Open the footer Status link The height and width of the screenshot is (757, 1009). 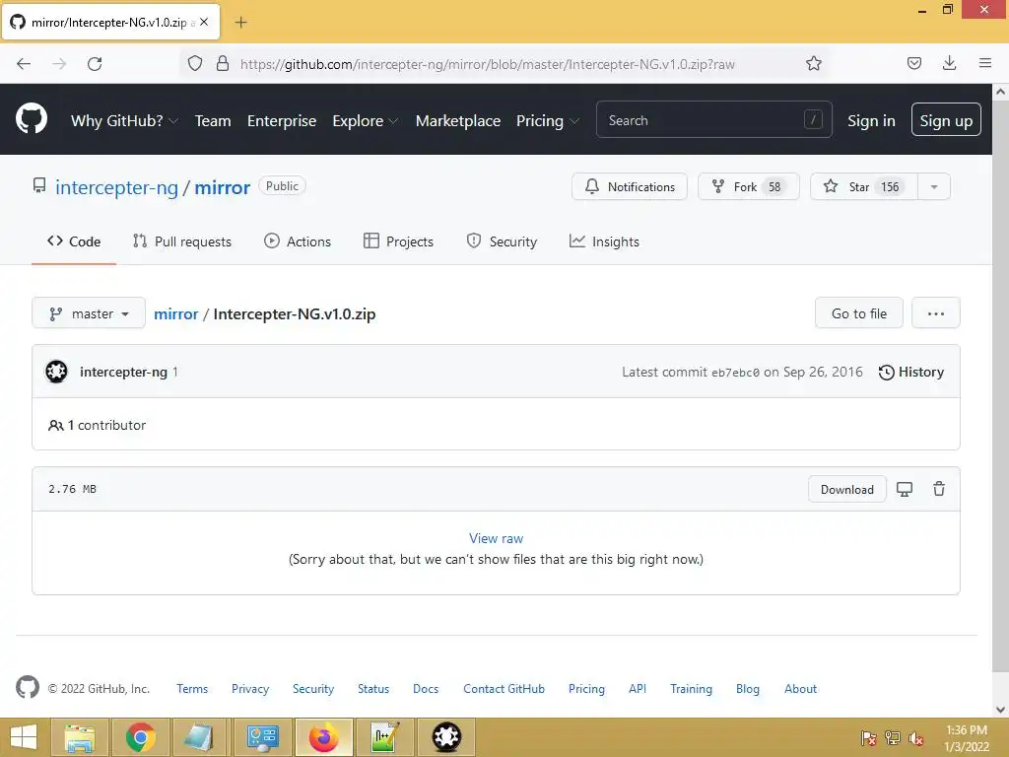point(373,688)
